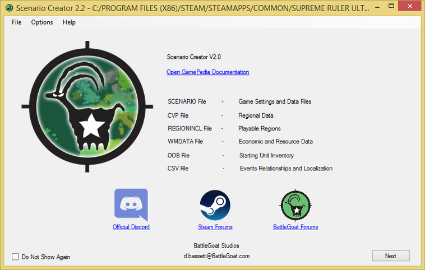Viewport: 425px width, 270px height.
Task: Click the small BattleGoat forums icon
Action: [295, 205]
